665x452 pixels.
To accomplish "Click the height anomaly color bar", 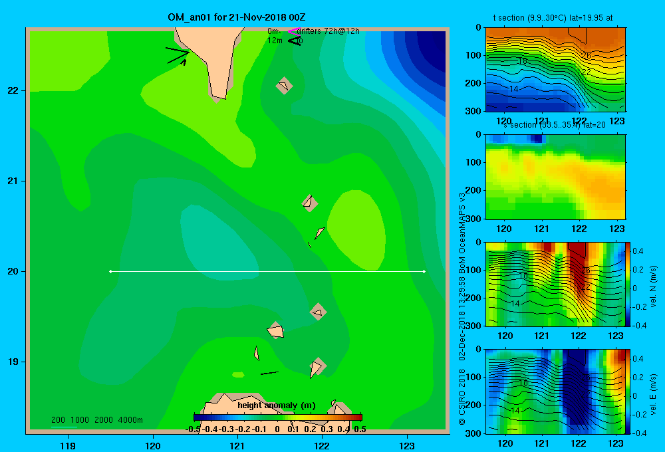I will click(x=278, y=417).
